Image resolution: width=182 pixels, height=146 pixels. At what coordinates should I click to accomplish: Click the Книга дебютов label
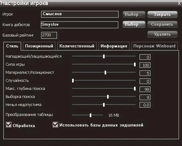16,25
